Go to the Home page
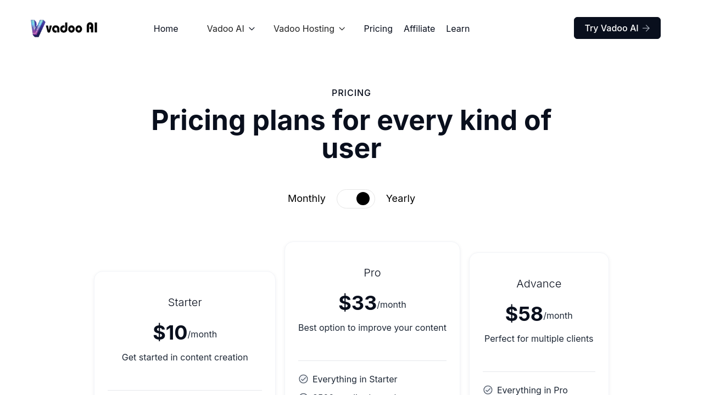The image size is (703, 395). click(166, 29)
